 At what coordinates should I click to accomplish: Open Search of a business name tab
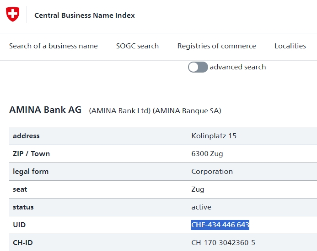[x=54, y=46]
